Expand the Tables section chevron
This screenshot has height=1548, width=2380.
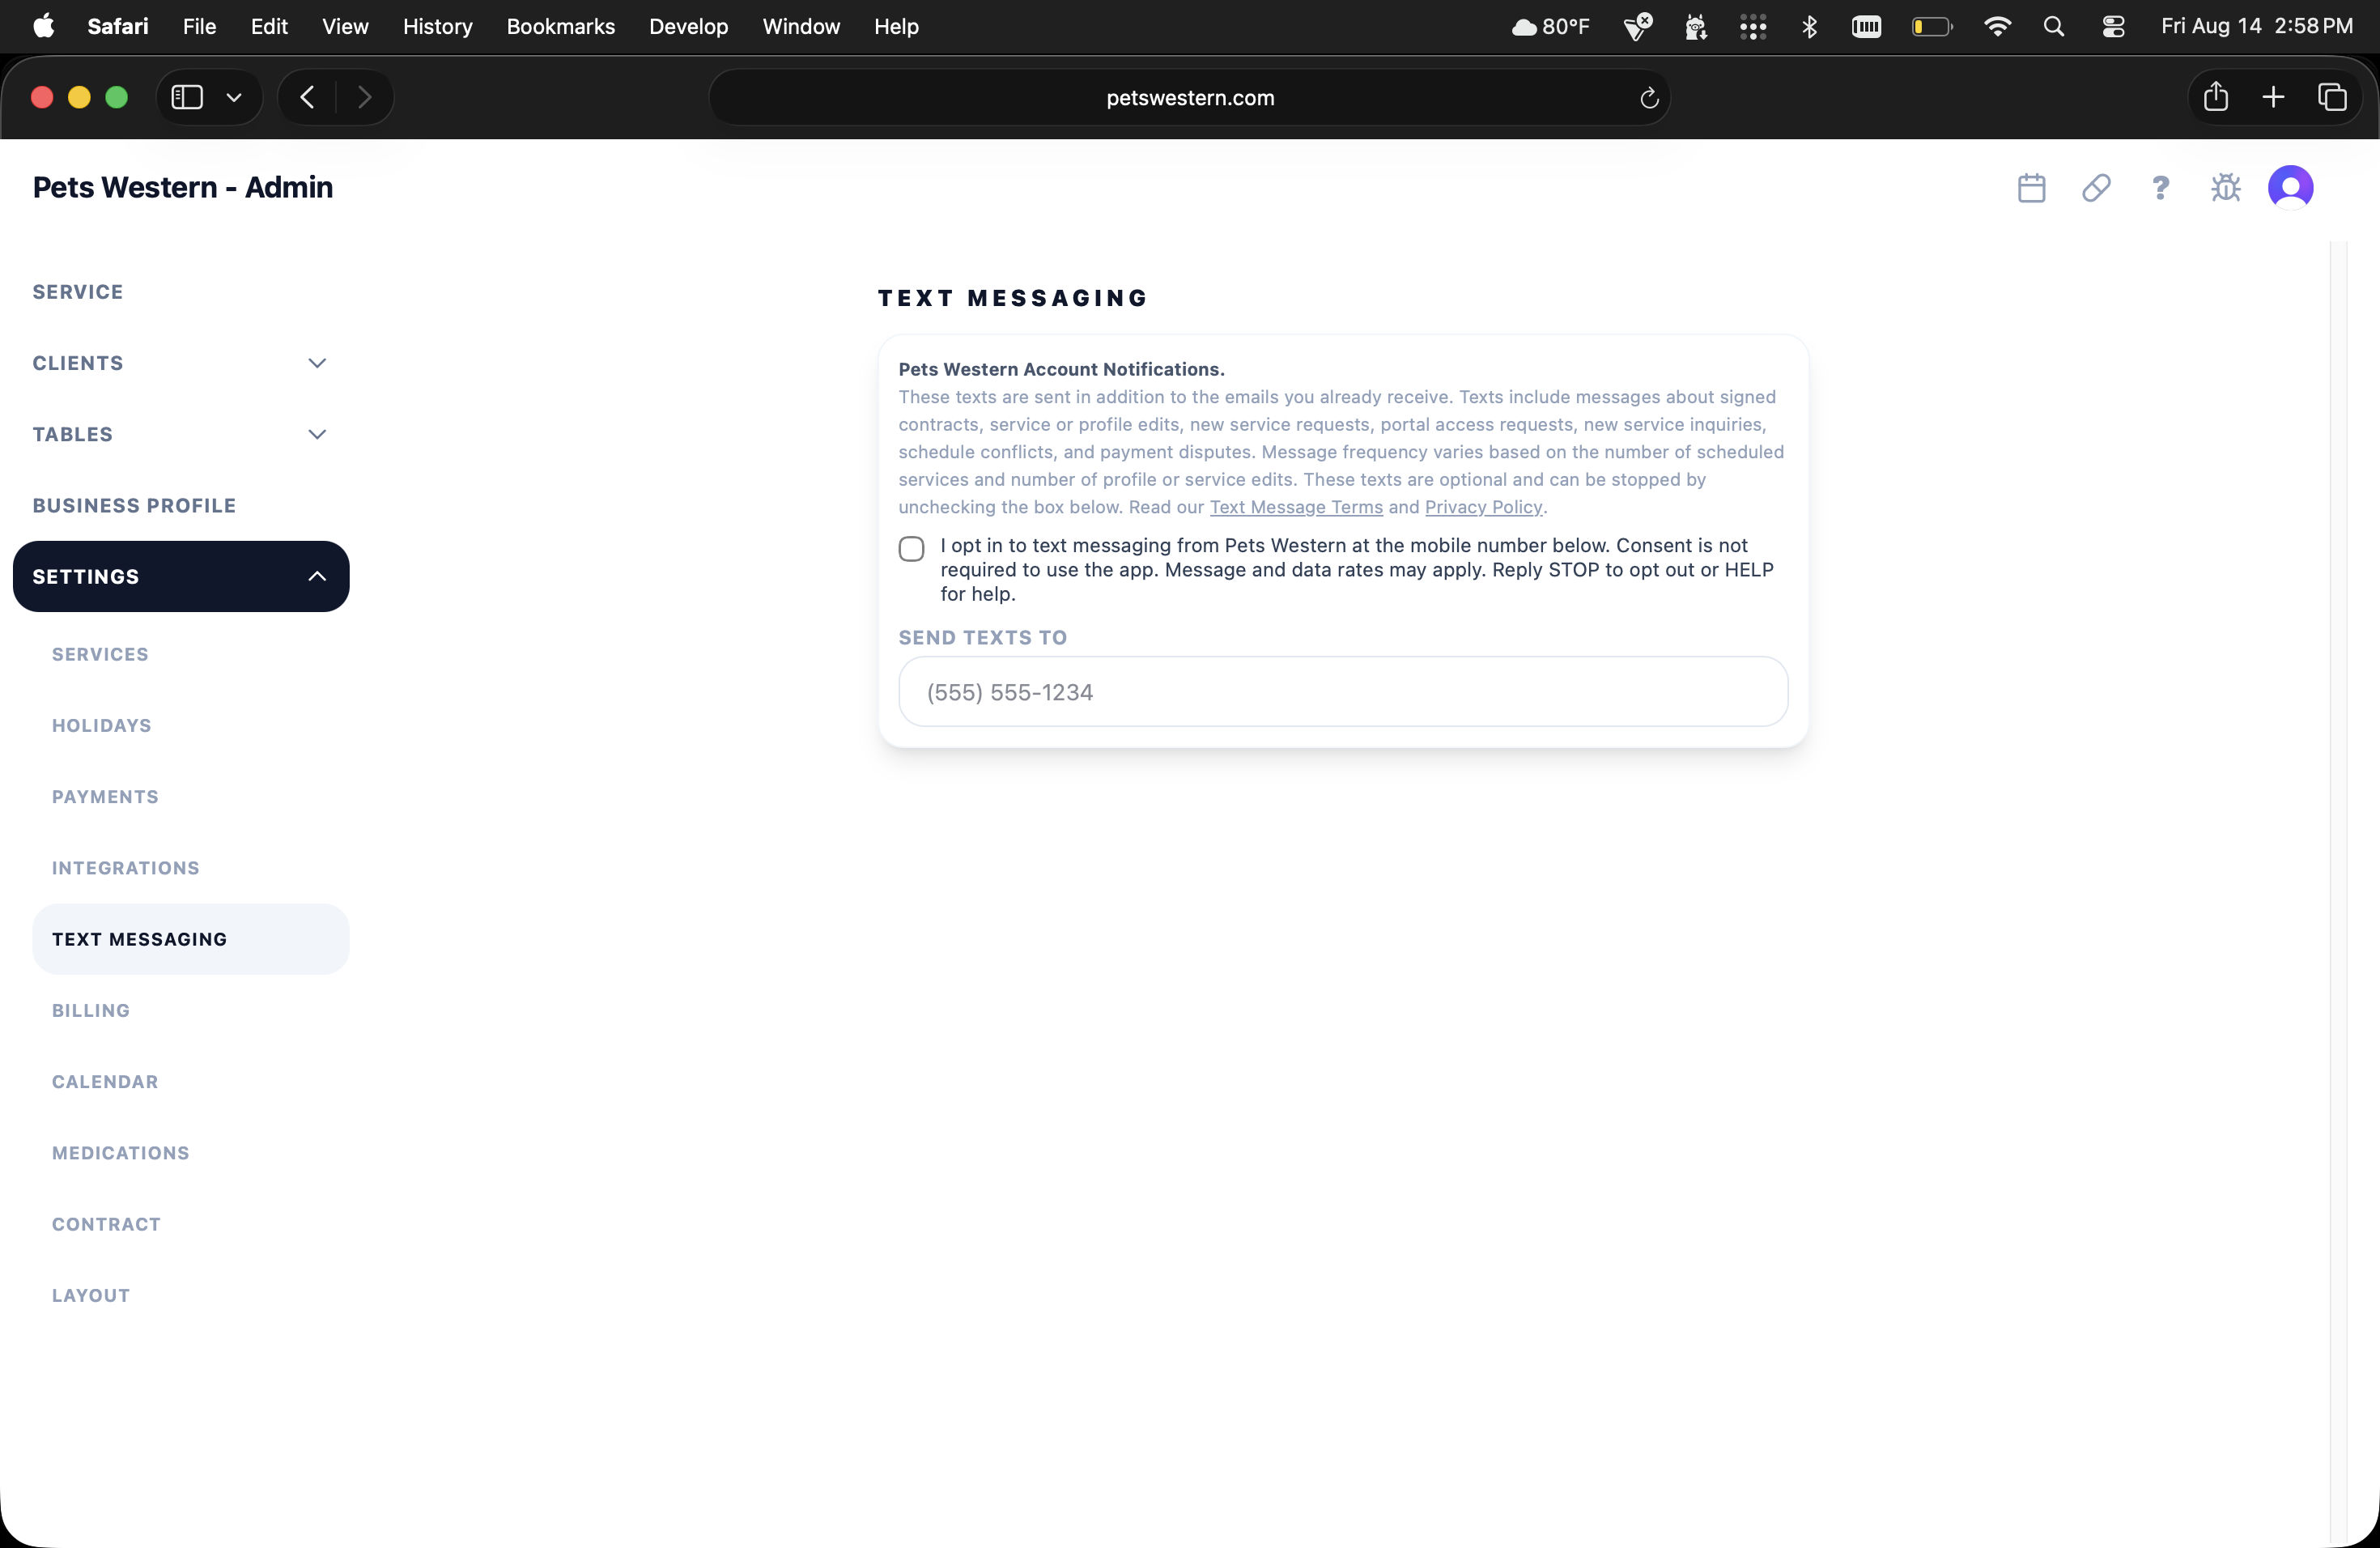[x=317, y=434]
